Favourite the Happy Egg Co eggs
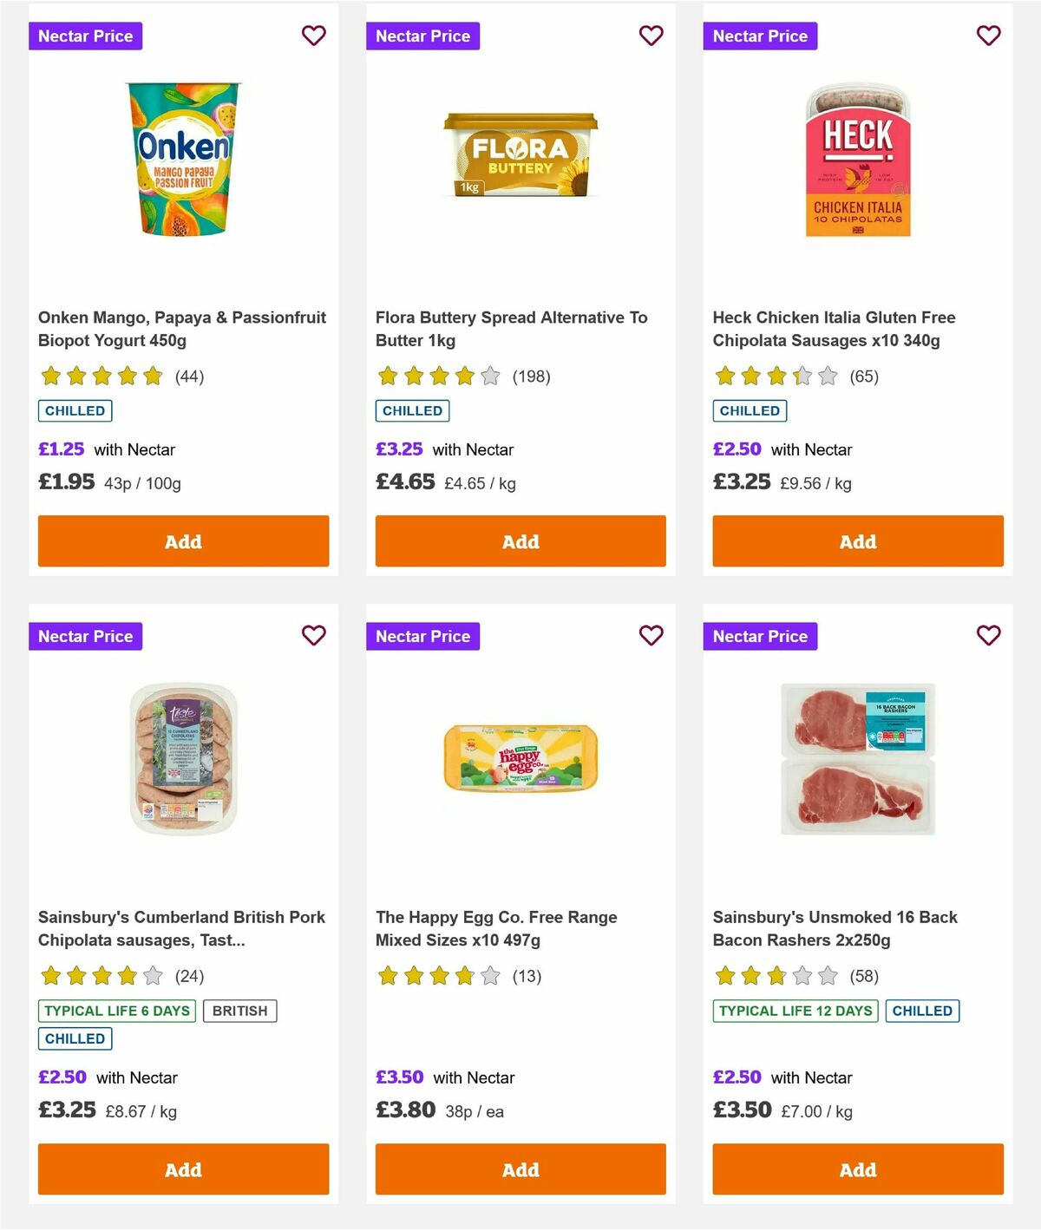The image size is (1041, 1231). pyautogui.click(x=651, y=636)
